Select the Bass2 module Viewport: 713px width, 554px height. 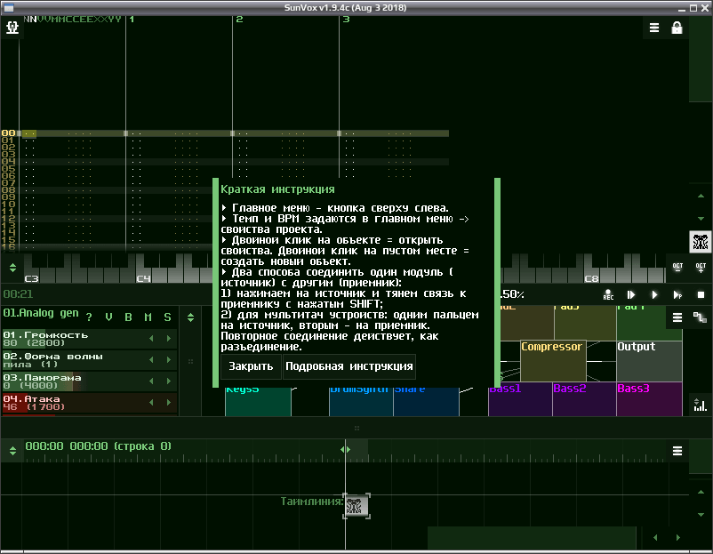click(x=584, y=399)
